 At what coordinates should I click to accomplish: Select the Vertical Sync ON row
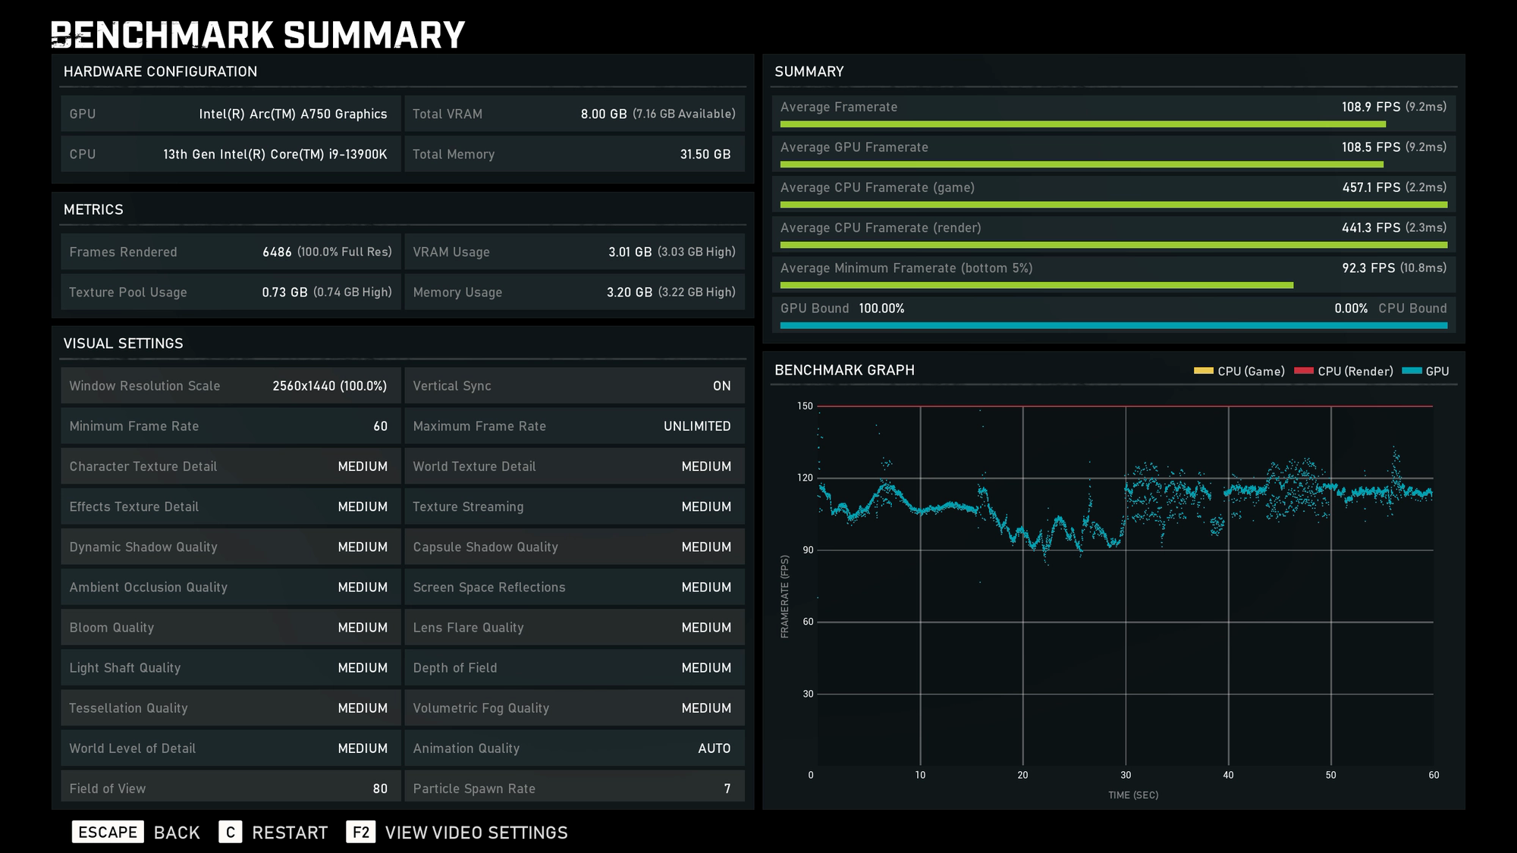point(574,386)
